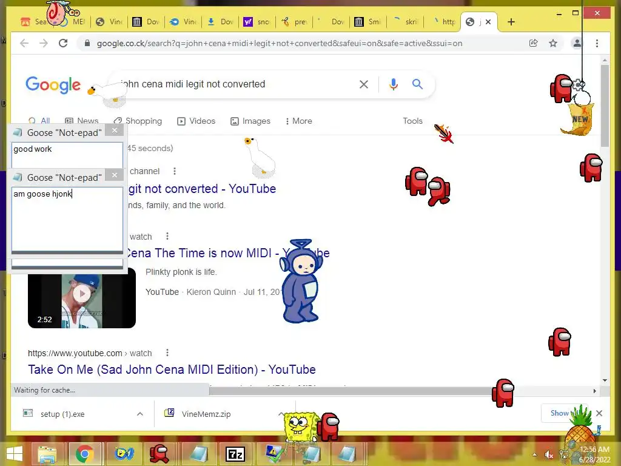Open the address bar URL field
Viewport: 621px width, 466px height.
tap(279, 43)
